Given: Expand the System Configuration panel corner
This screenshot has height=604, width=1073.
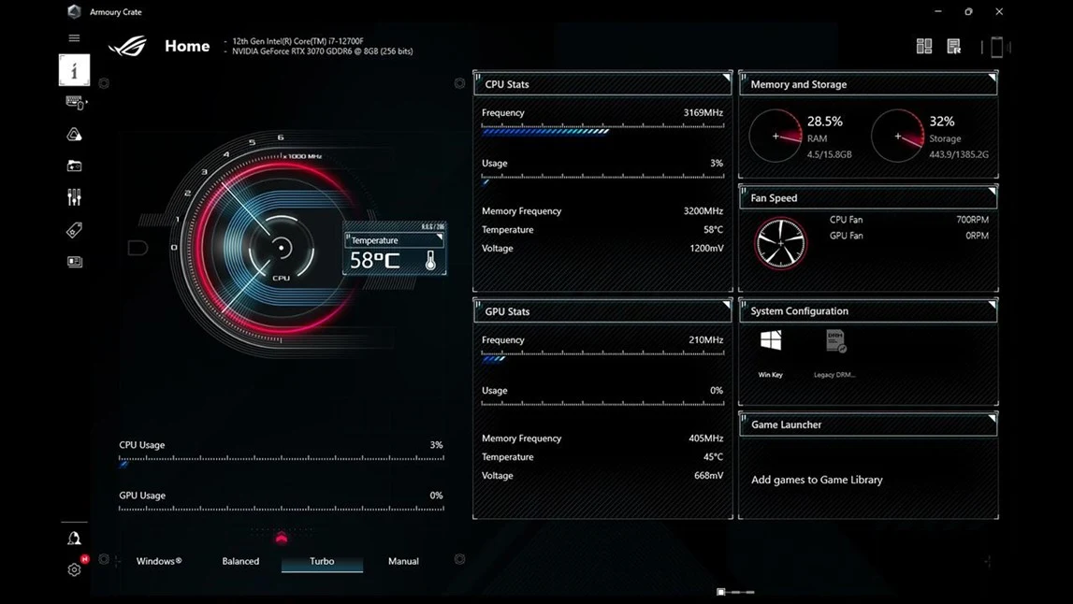Looking at the screenshot, I should click(993, 304).
